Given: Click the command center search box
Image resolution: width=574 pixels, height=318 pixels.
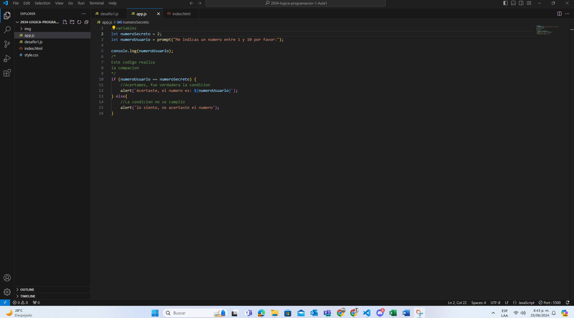Looking at the screenshot, I should point(296,3).
